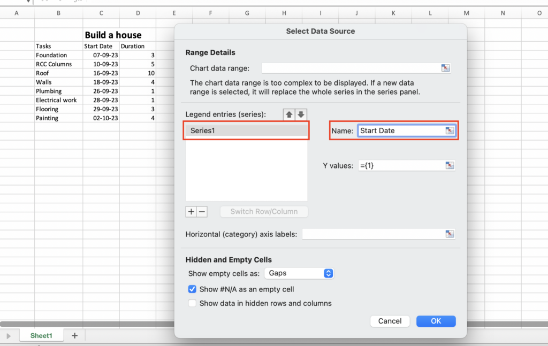Add a new series with plus button
Screen dimensions: 548x346
[191, 212]
